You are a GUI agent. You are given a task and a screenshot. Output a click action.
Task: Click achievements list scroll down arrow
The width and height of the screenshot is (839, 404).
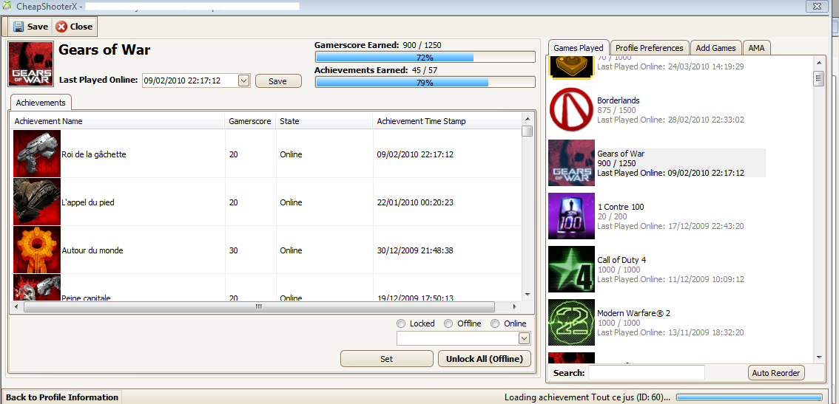click(527, 294)
